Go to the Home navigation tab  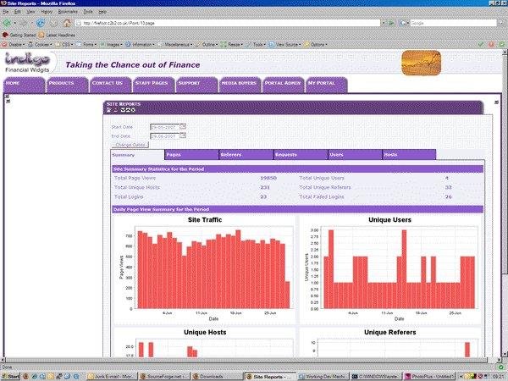tap(24, 85)
